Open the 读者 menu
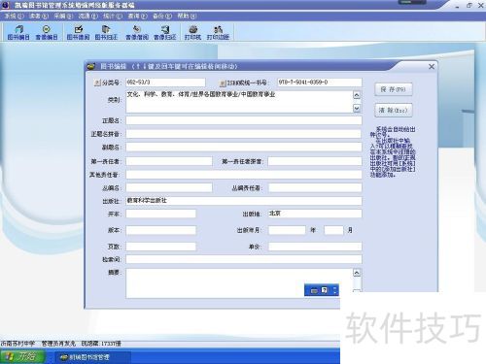The height and width of the screenshot is (364, 486). point(39,16)
